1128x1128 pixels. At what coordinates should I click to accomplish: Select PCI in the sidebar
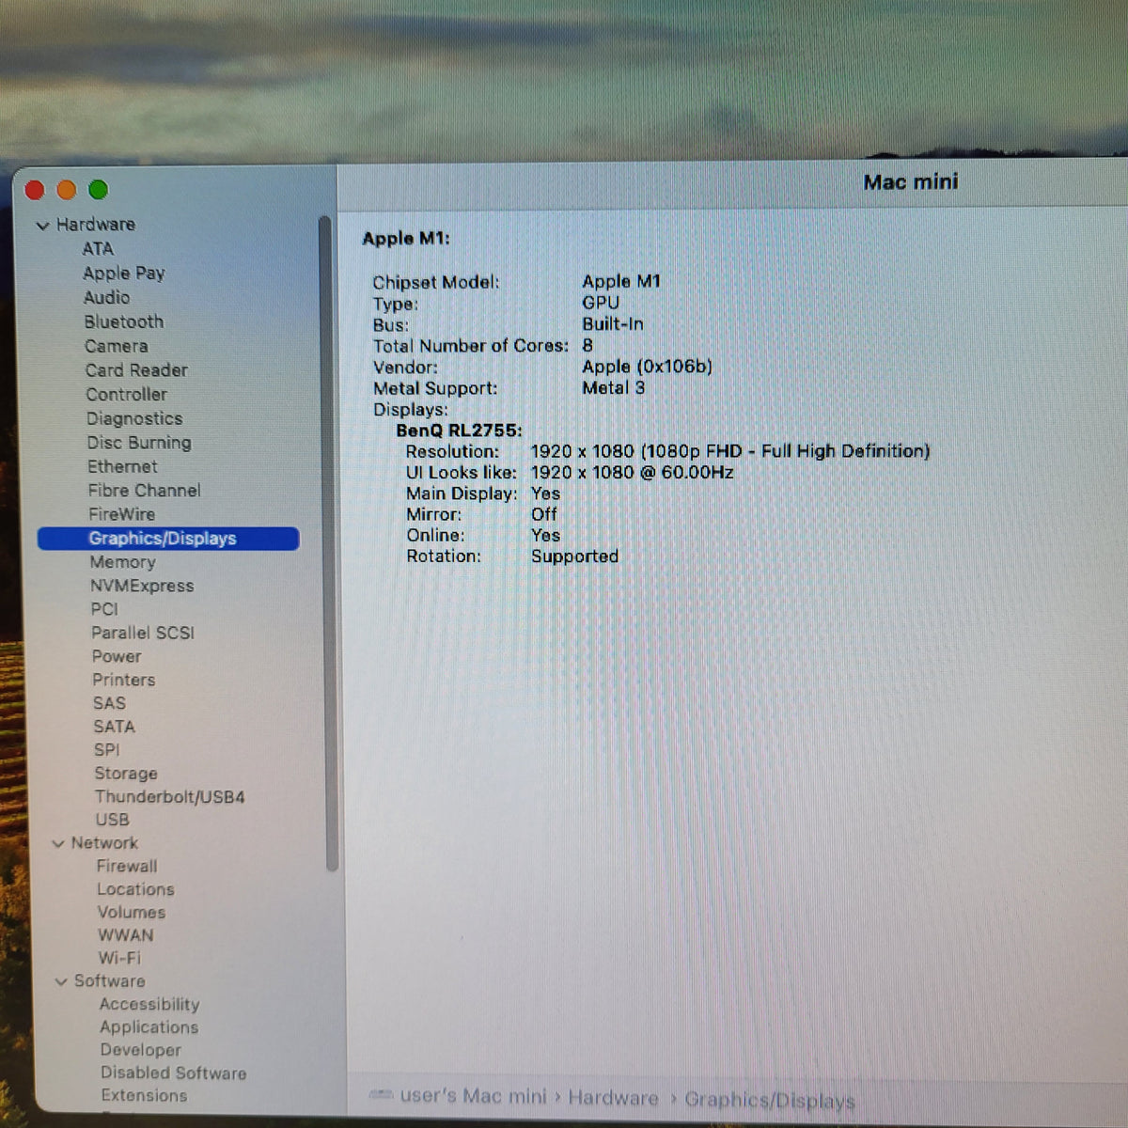pos(104,609)
